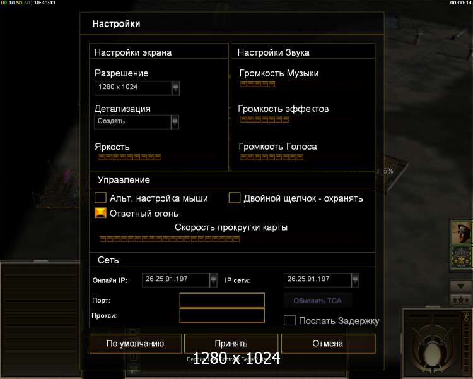Confirm settings with the Принять button

[231, 344]
